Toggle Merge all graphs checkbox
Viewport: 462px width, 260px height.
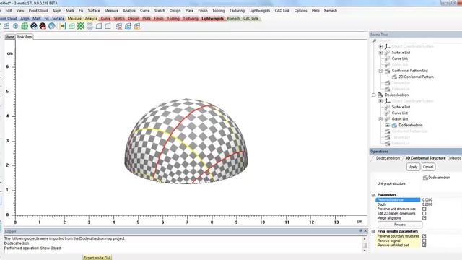coord(424,218)
